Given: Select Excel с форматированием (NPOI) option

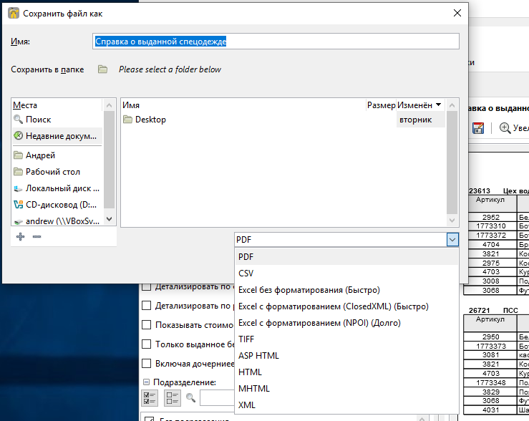Looking at the screenshot, I should point(319,323).
